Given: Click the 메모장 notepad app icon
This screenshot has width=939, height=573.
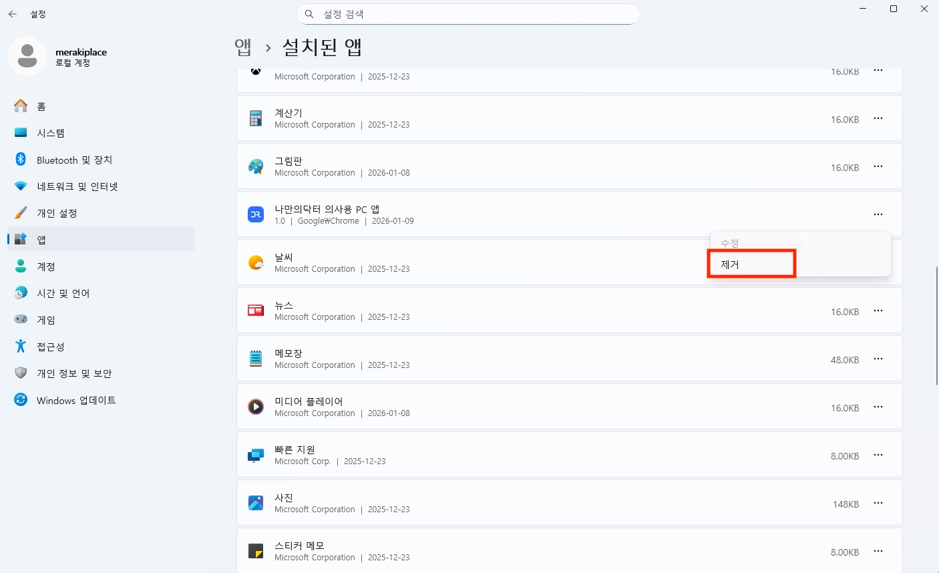Looking at the screenshot, I should 256,359.
